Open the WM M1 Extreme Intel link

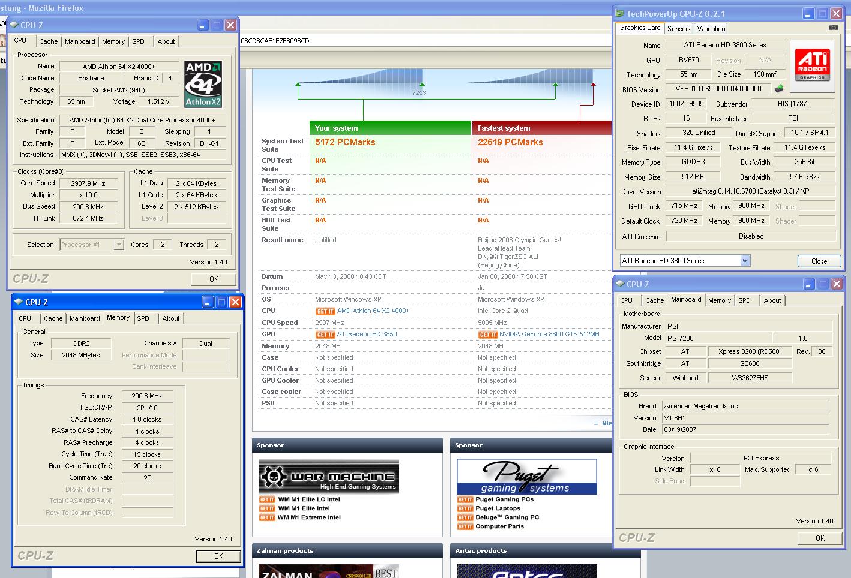[x=309, y=517]
